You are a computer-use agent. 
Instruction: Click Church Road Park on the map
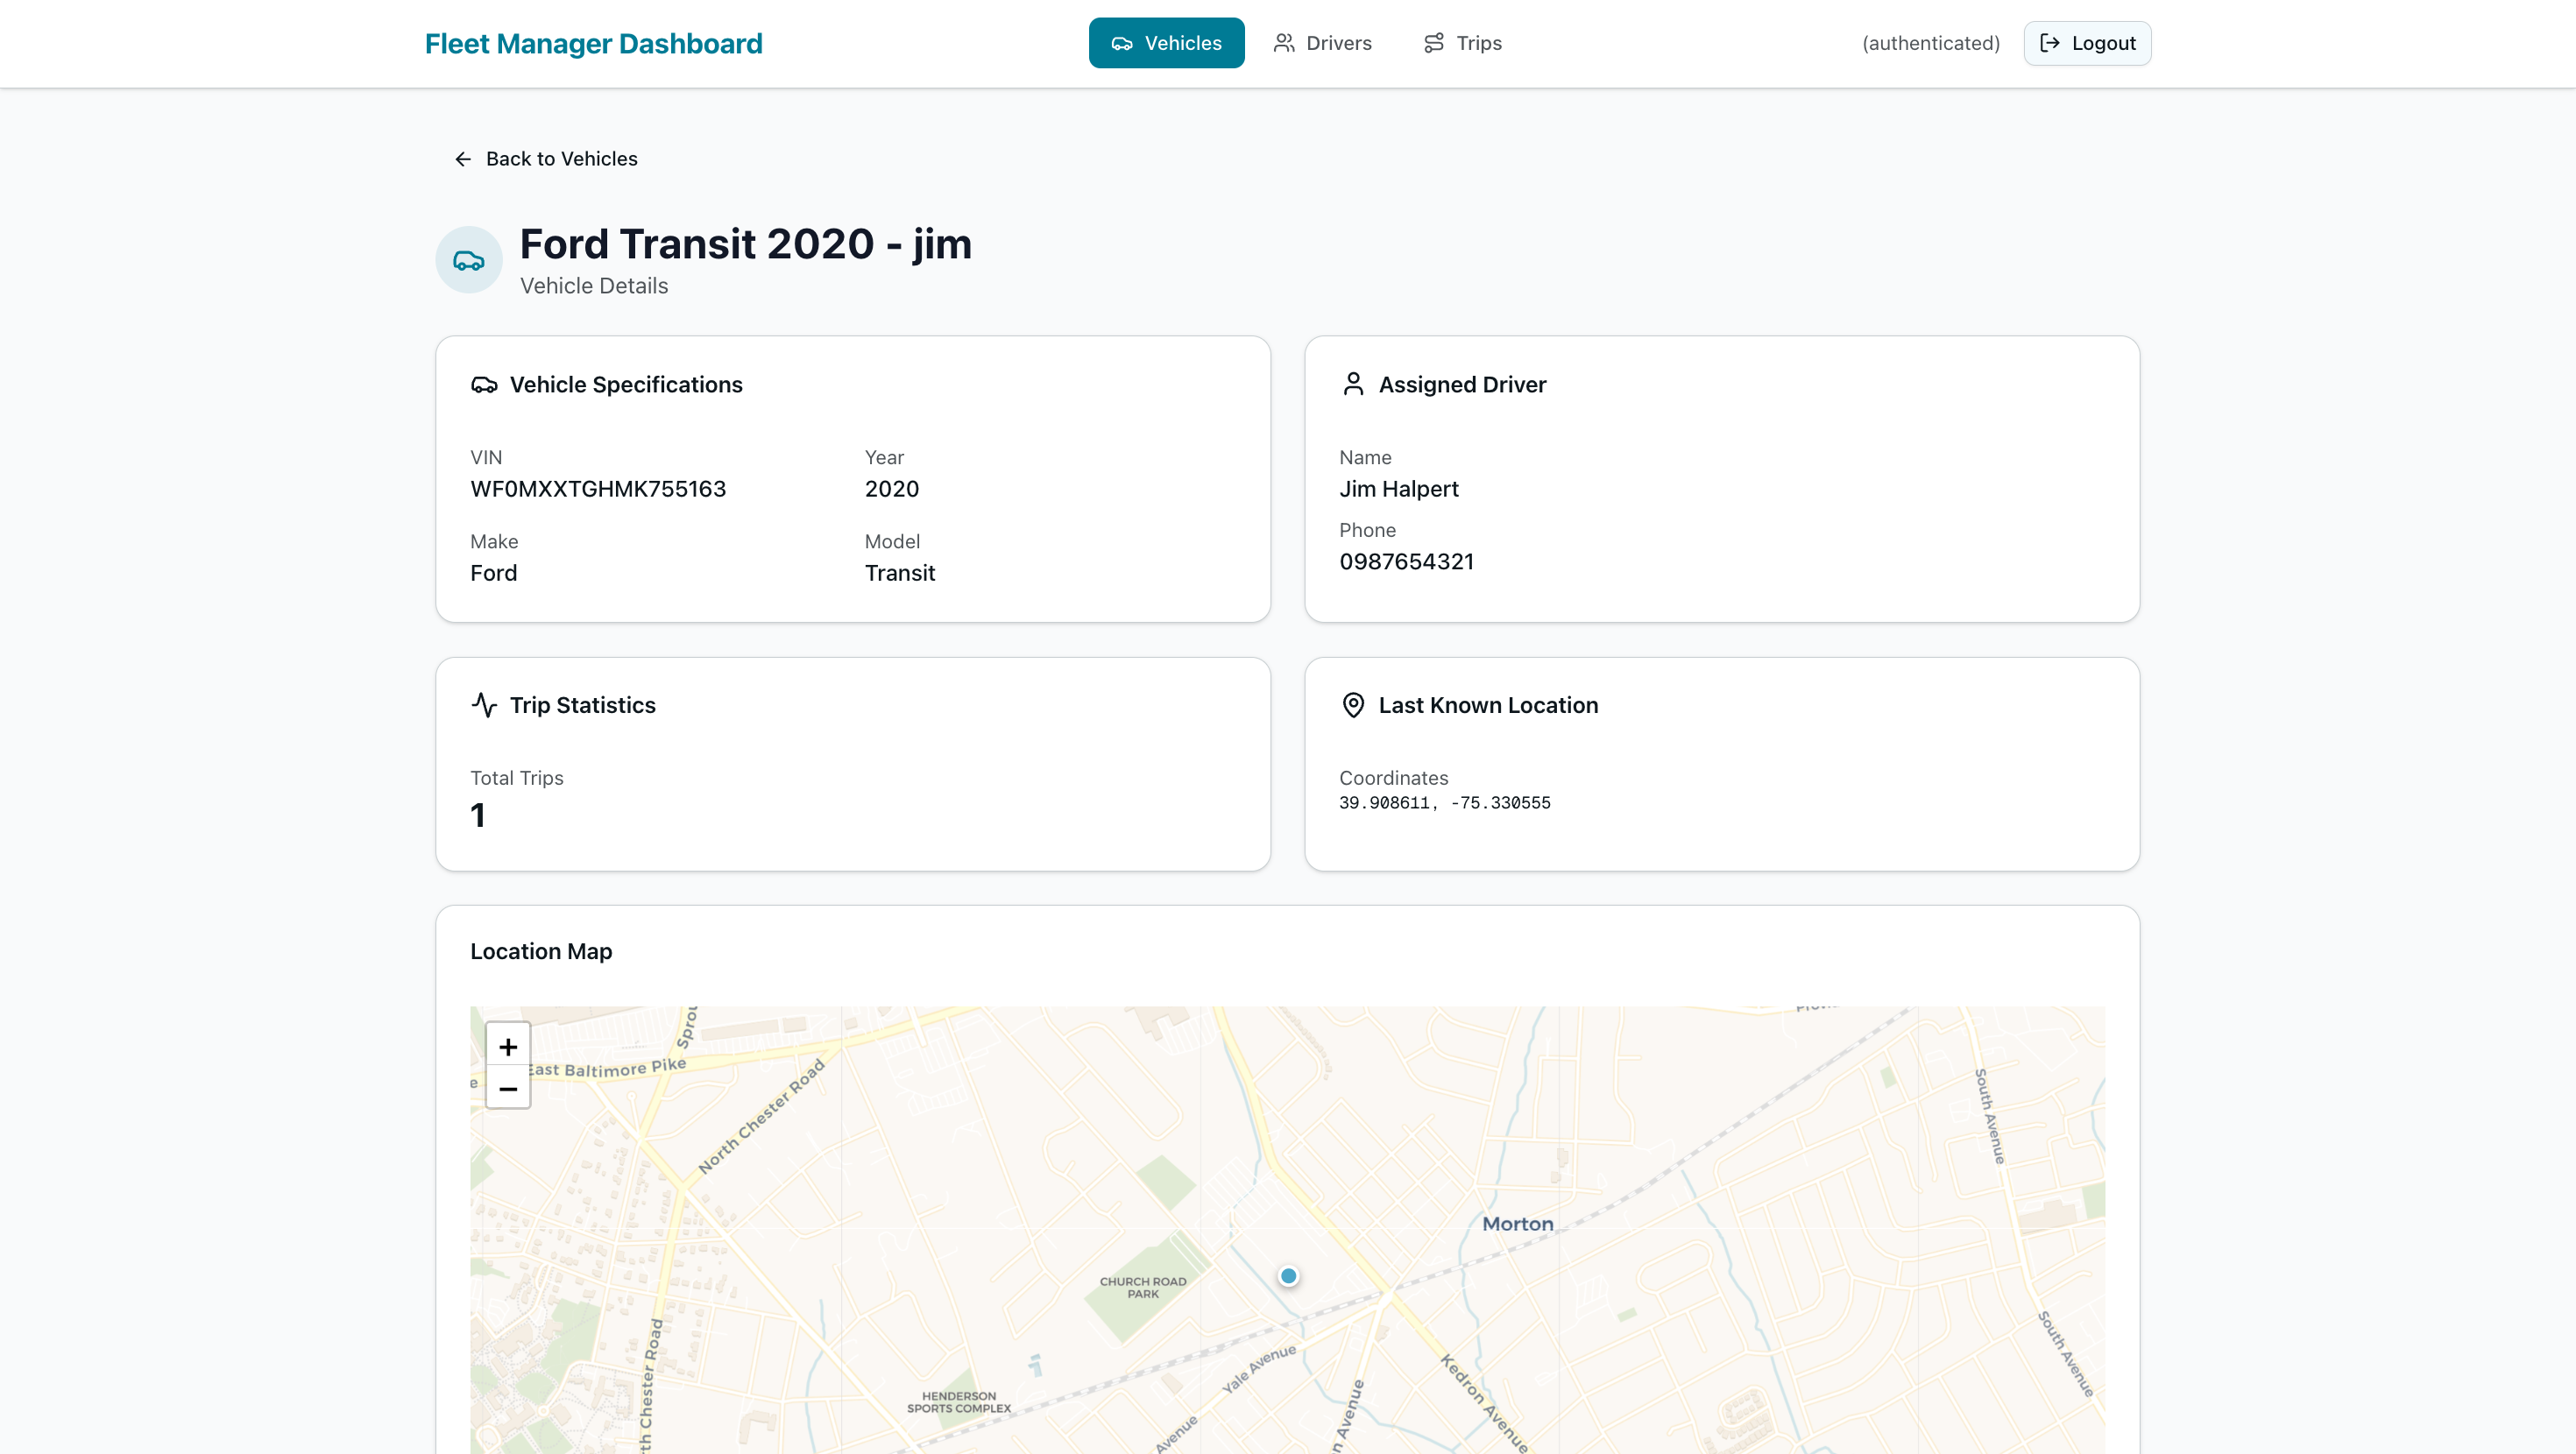pyautogui.click(x=1142, y=1287)
